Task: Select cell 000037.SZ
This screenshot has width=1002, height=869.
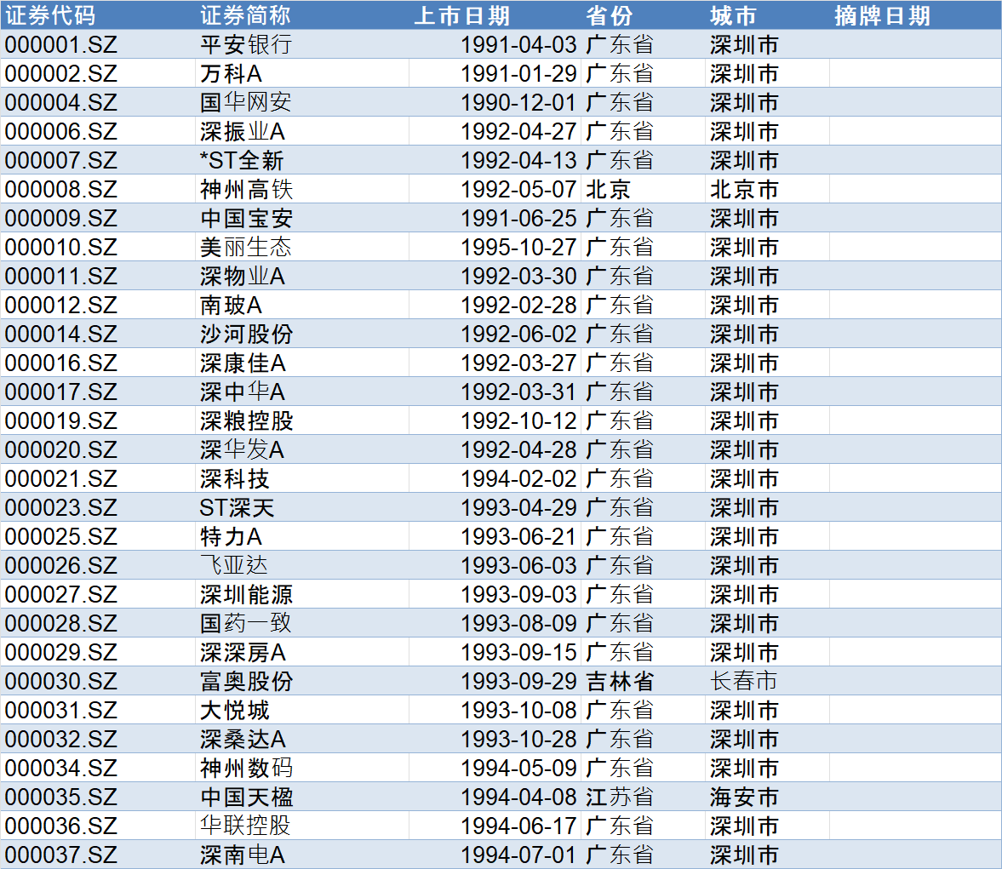Action: tap(98, 855)
